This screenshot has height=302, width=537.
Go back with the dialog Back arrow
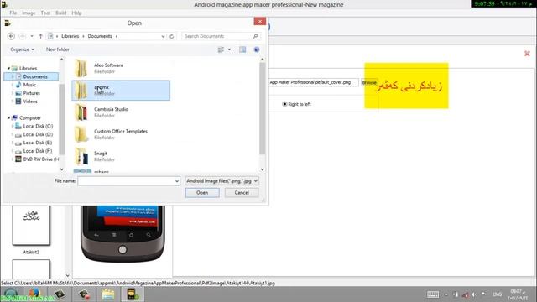[11, 36]
